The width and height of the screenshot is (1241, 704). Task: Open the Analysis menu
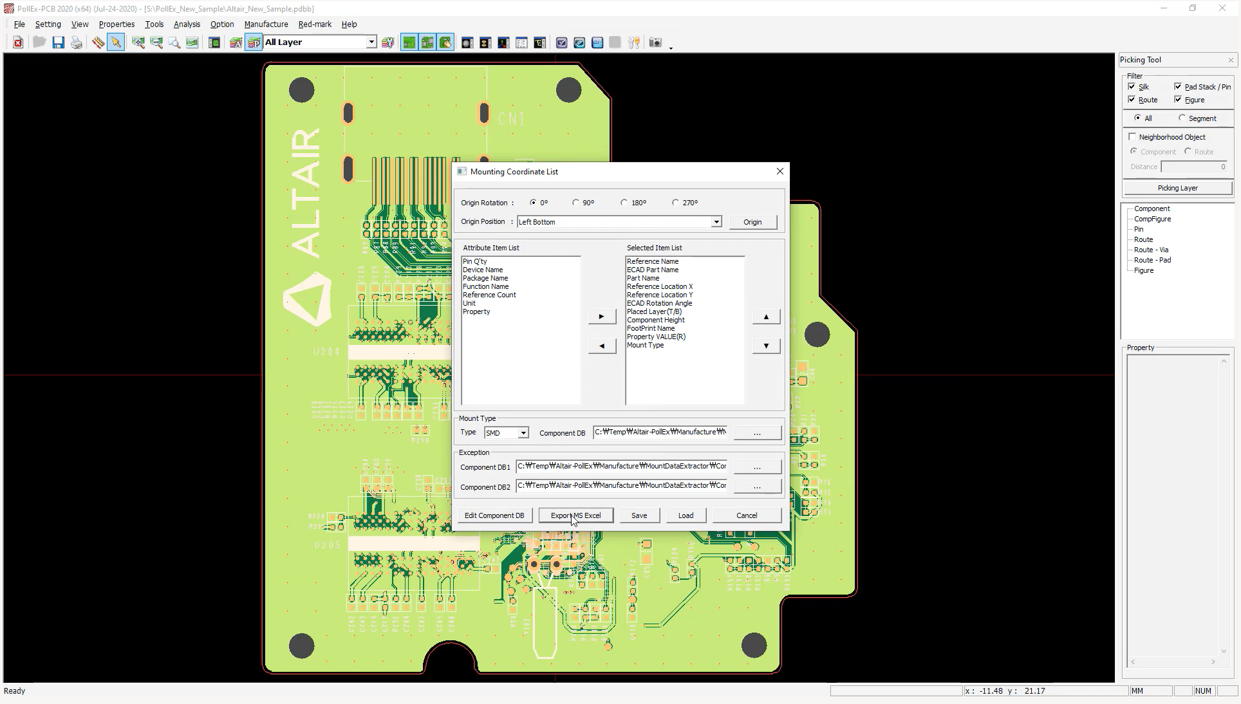tap(187, 24)
